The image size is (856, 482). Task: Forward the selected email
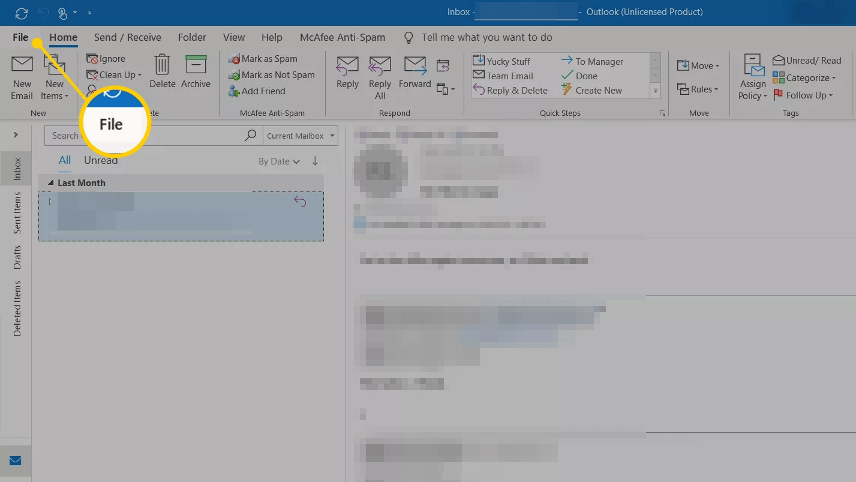[415, 73]
